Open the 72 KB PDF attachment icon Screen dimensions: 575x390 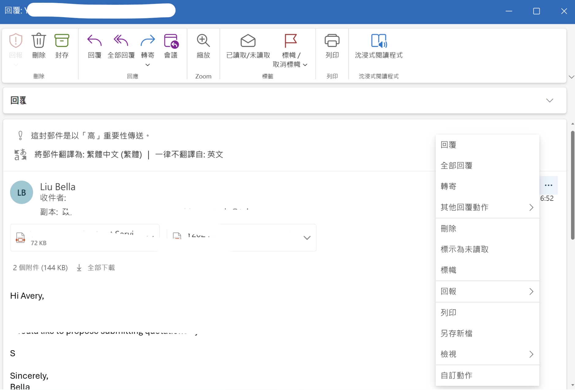pos(20,238)
